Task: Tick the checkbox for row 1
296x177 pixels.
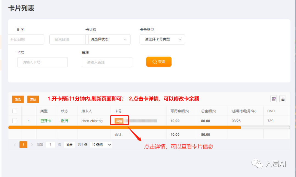Action: (x=15, y=121)
